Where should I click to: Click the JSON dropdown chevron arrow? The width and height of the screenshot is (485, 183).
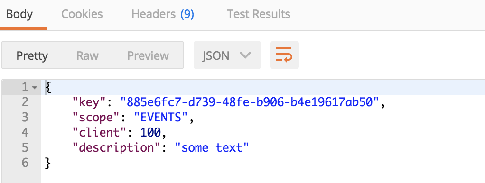pyautogui.click(x=245, y=55)
